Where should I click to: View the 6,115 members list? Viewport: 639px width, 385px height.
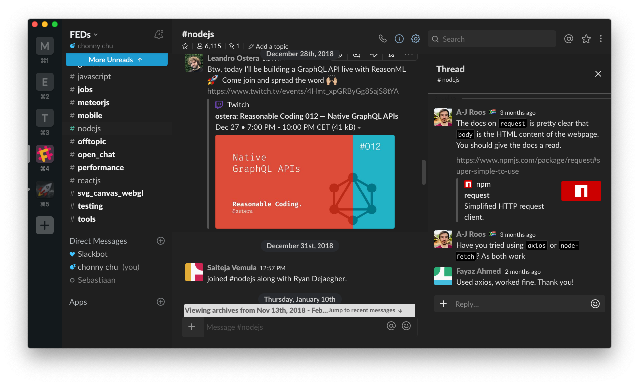click(x=209, y=46)
